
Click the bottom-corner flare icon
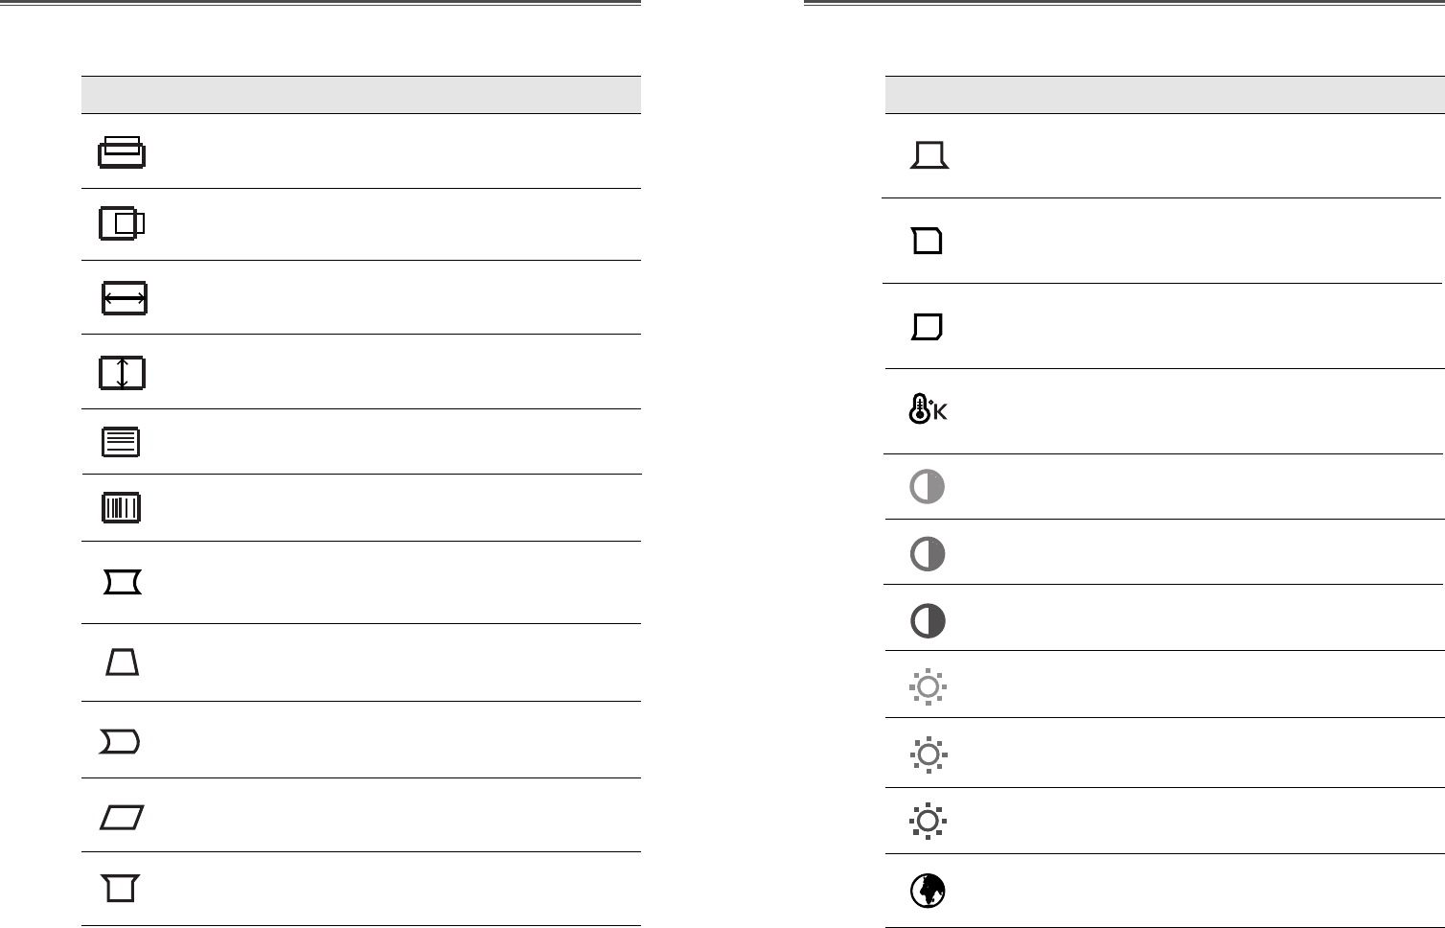pyautogui.click(x=929, y=154)
